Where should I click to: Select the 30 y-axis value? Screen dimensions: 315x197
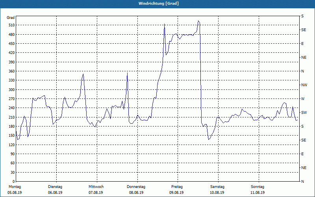tap(13, 173)
